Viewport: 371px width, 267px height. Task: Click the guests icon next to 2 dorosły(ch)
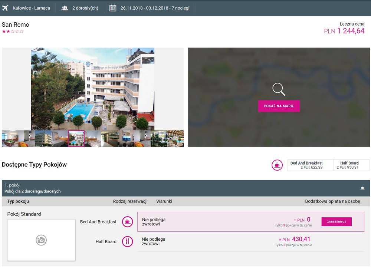65,8
